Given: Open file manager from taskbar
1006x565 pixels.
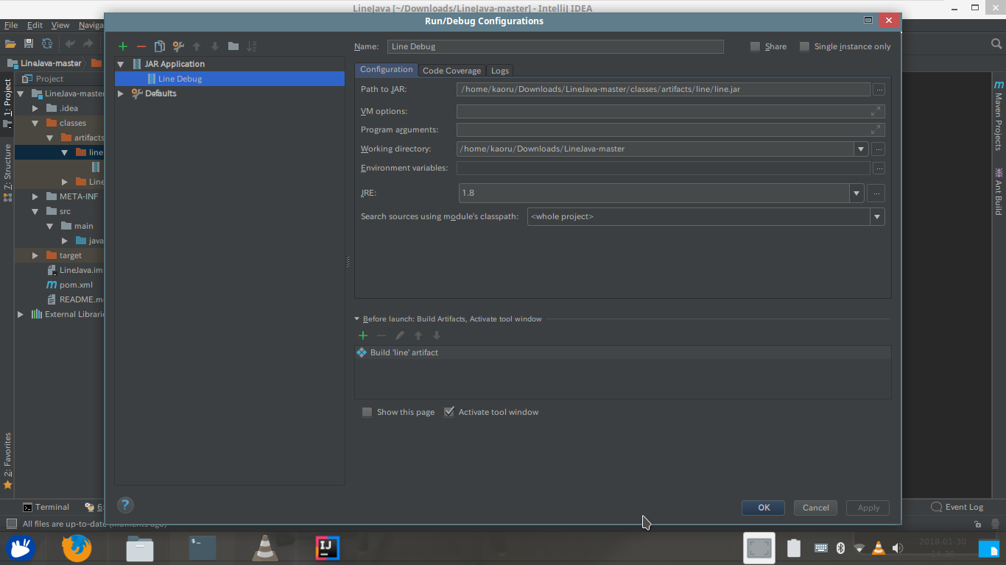Looking at the screenshot, I should (140, 549).
